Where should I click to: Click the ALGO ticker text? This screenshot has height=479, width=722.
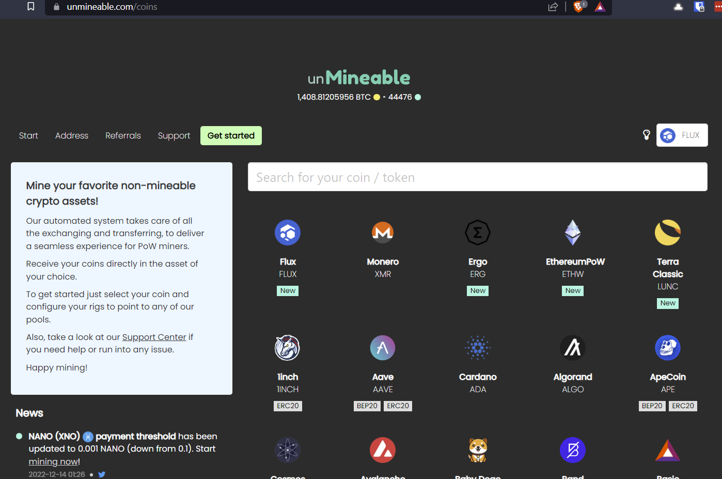click(573, 390)
